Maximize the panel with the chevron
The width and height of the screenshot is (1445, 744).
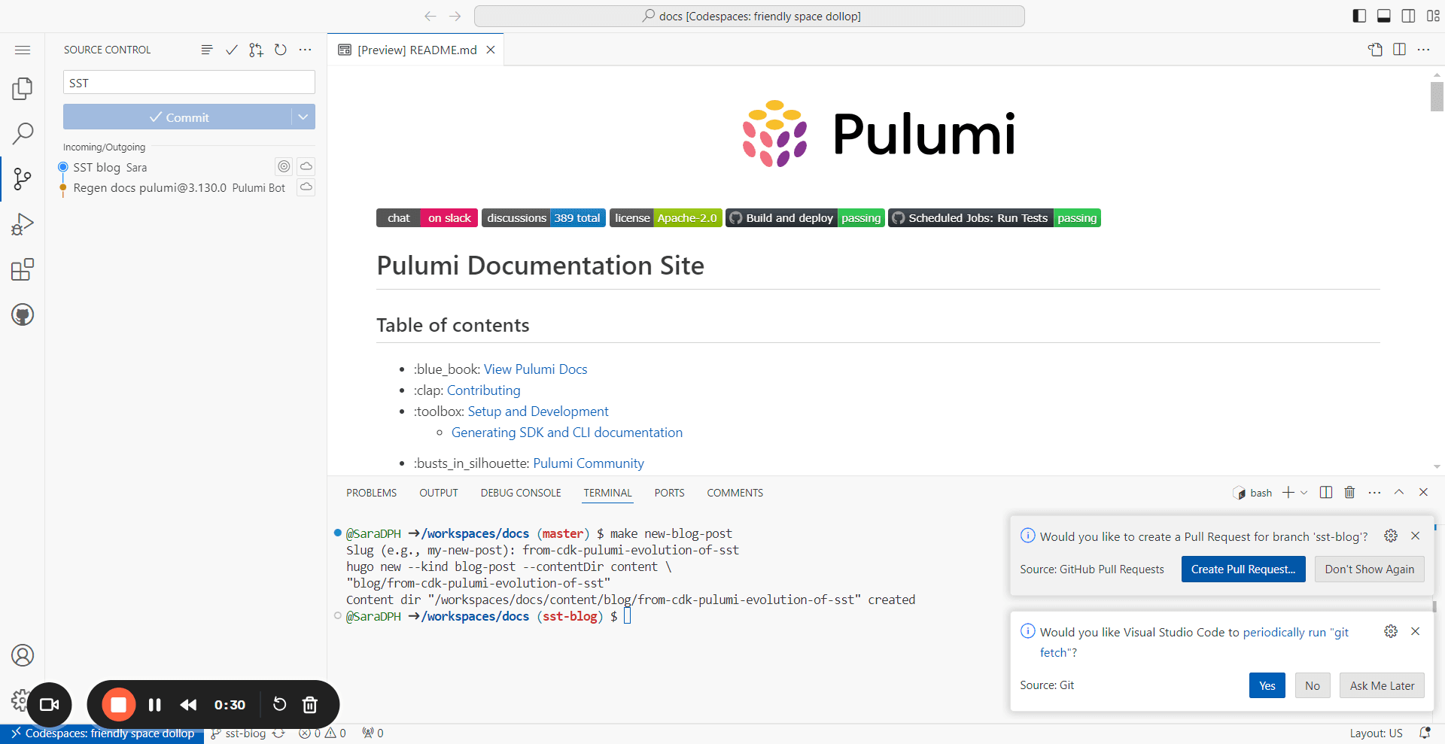1399,493
